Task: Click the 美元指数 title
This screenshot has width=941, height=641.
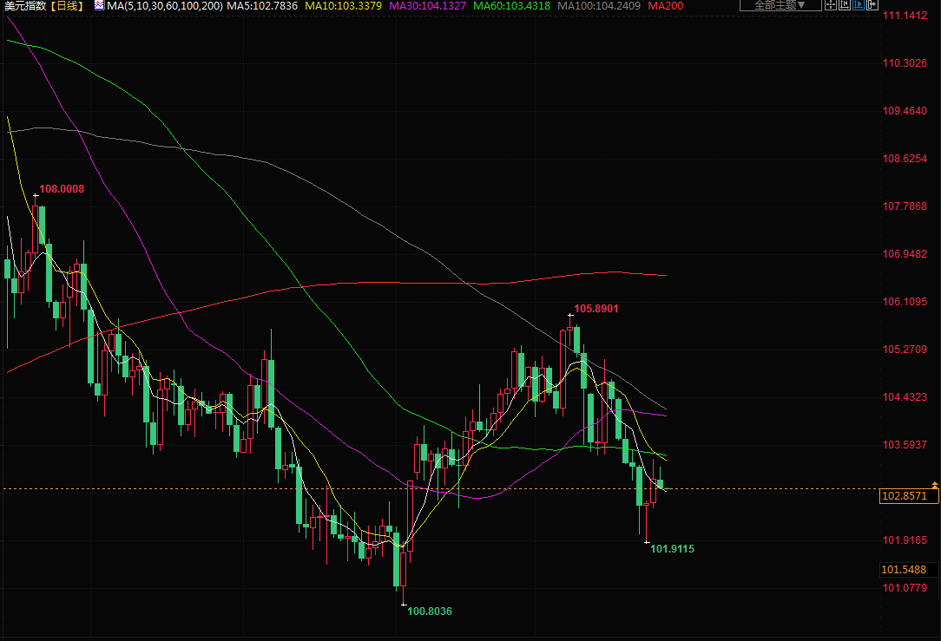Action: pos(24,6)
